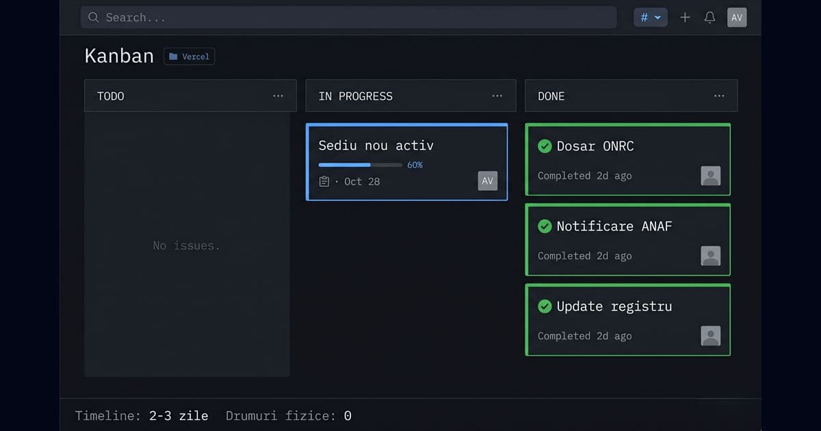This screenshot has width=821, height=431.
Task: Click assignee avatar on Dosar ONRC card
Action: point(711,176)
